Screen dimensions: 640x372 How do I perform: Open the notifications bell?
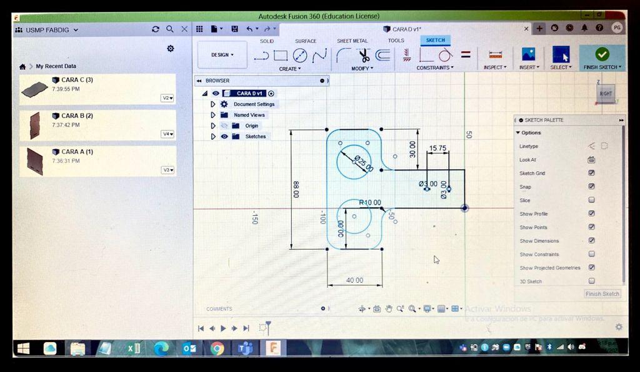[584, 28]
